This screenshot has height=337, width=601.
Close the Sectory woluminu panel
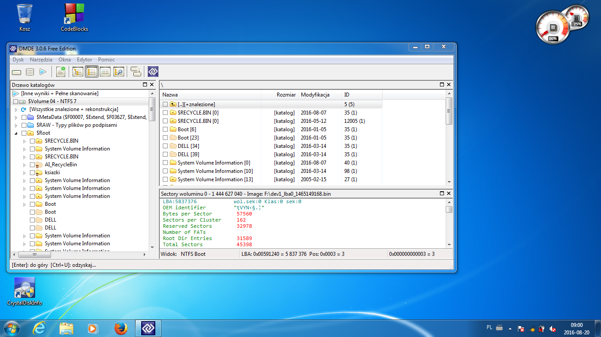[449, 194]
